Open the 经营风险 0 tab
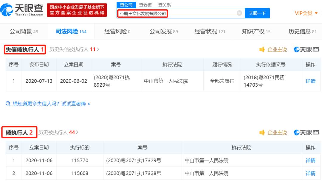 click(117, 31)
